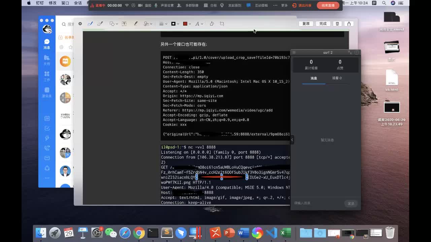The image size is (431, 242).
Task: Open 通讯录 contacts in DingTalk sidebar
Action: pos(47,92)
